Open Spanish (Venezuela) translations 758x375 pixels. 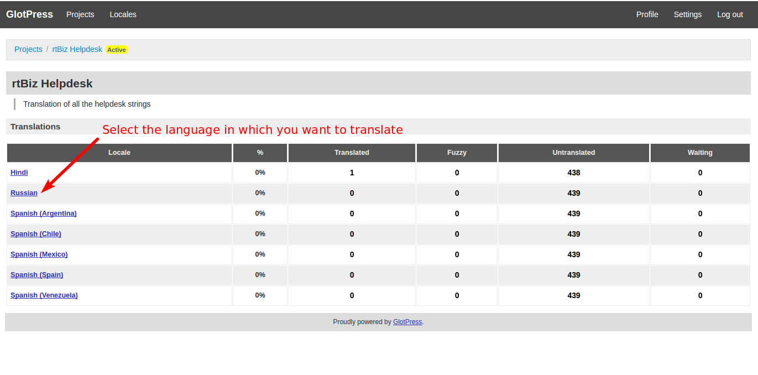click(44, 295)
